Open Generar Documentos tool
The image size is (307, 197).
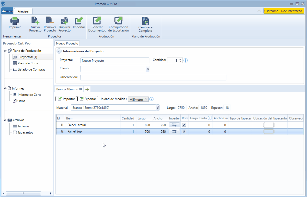[97, 21]
